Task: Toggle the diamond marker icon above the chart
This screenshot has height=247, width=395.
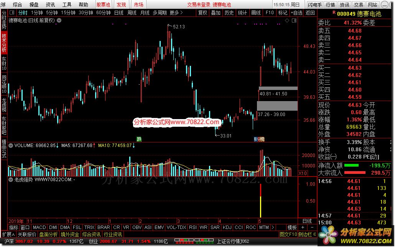Action: pyautogui.click(x=287, y=20)
